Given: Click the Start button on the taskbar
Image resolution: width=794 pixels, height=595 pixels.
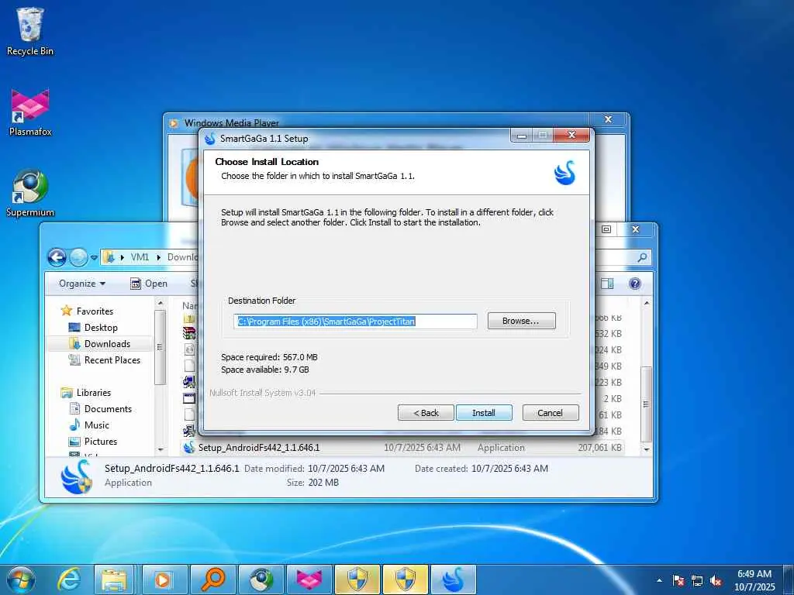Looking at the screenshot, I should [20, 580].
